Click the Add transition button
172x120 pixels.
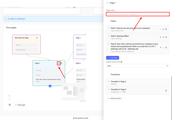coord(114,98)
